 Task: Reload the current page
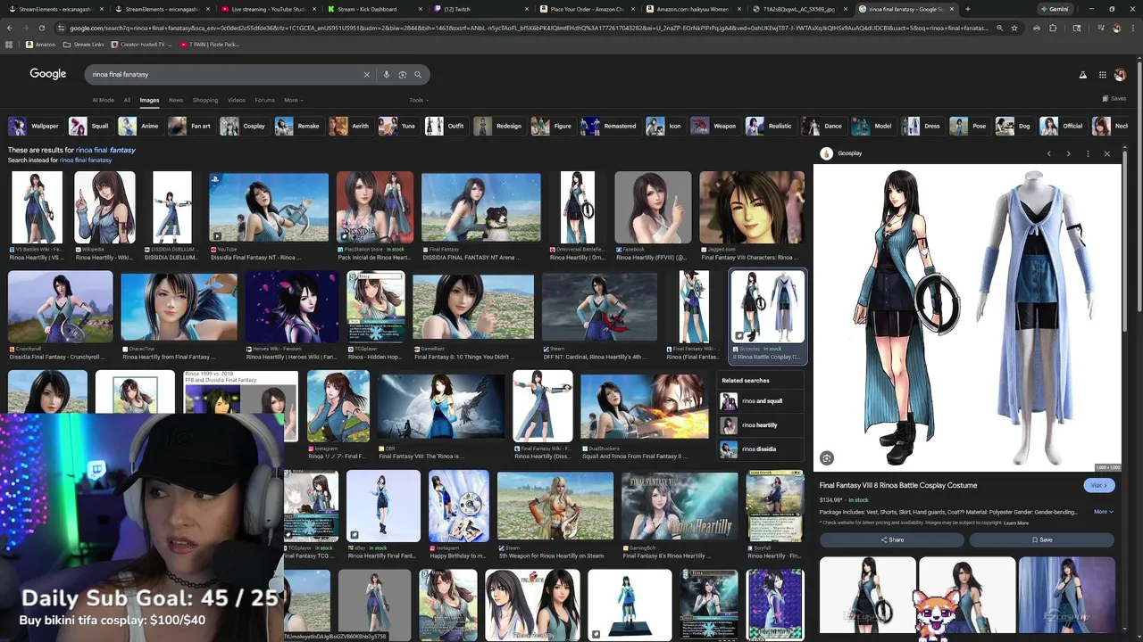click(41, 28)
